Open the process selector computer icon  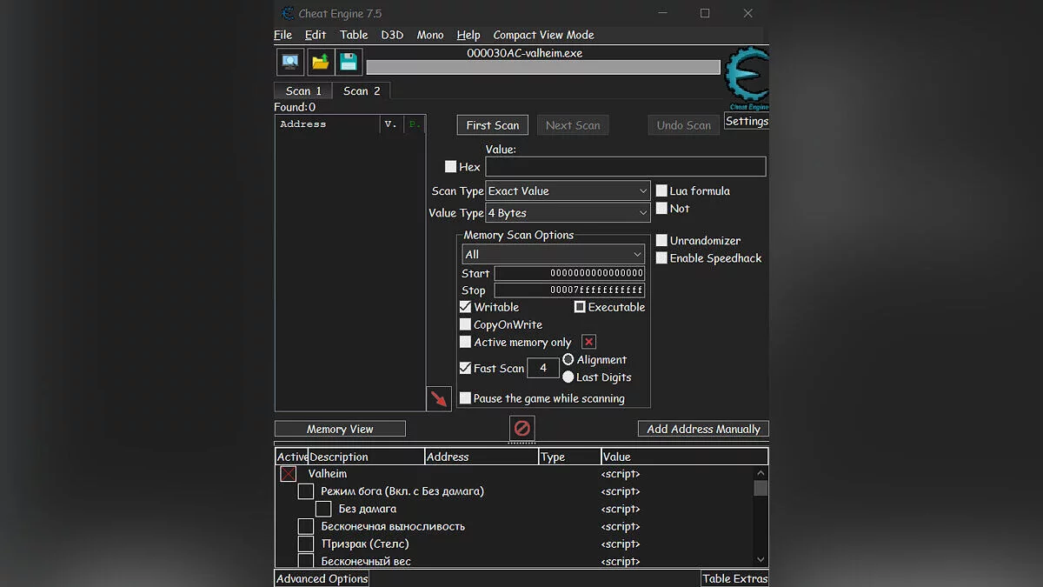290,62
